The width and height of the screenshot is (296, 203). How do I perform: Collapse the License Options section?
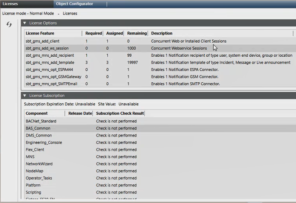[x=25, y=23]
